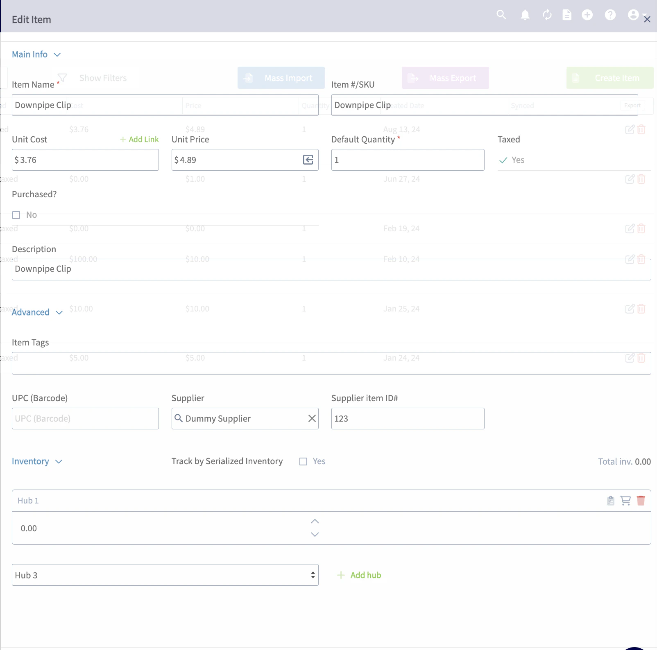Click the Show Filters funnel icon
The image size is (657, 650).
pos(62,78)
